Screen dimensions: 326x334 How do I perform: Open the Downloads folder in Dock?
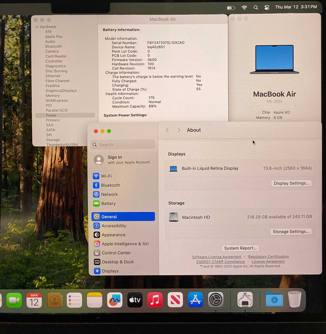[274, 300]
